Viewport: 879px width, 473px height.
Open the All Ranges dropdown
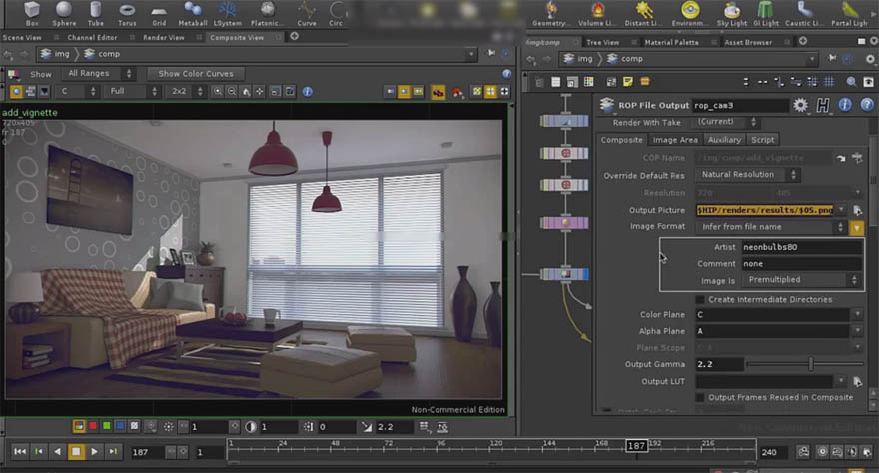point(98,73)
